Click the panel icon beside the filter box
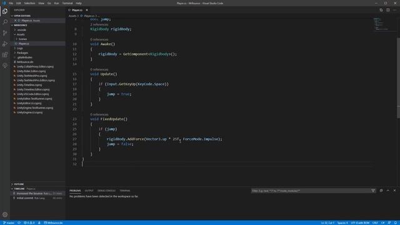This screenshot has height=225, width=400. [381, 191]
